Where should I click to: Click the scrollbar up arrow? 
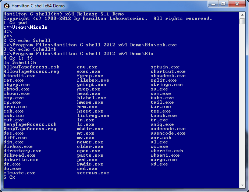pyautogui.click(x=242, y=15)
